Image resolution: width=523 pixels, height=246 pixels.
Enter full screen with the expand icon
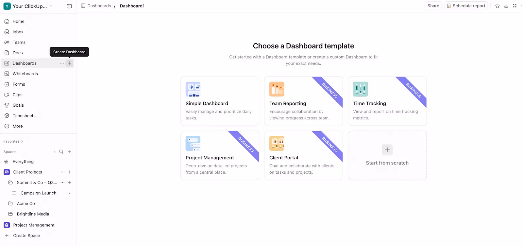(515, 6)
